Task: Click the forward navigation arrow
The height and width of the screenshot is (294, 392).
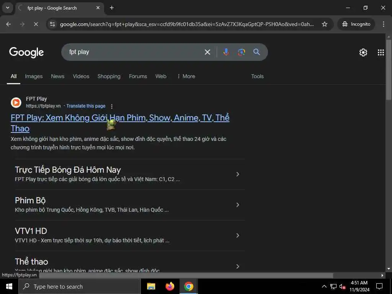Action: (x=22, y=24)
